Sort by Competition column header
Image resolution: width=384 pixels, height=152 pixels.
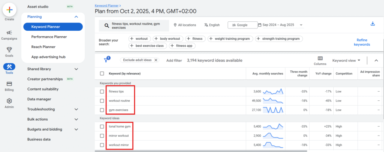[x=344, y=73]
